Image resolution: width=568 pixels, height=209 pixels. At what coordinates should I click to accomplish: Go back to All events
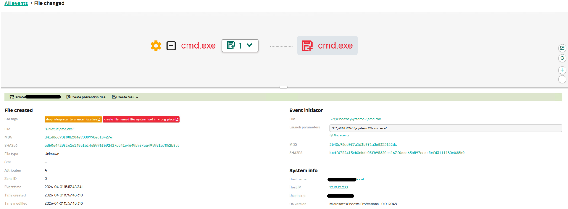[x=16, y=3]
